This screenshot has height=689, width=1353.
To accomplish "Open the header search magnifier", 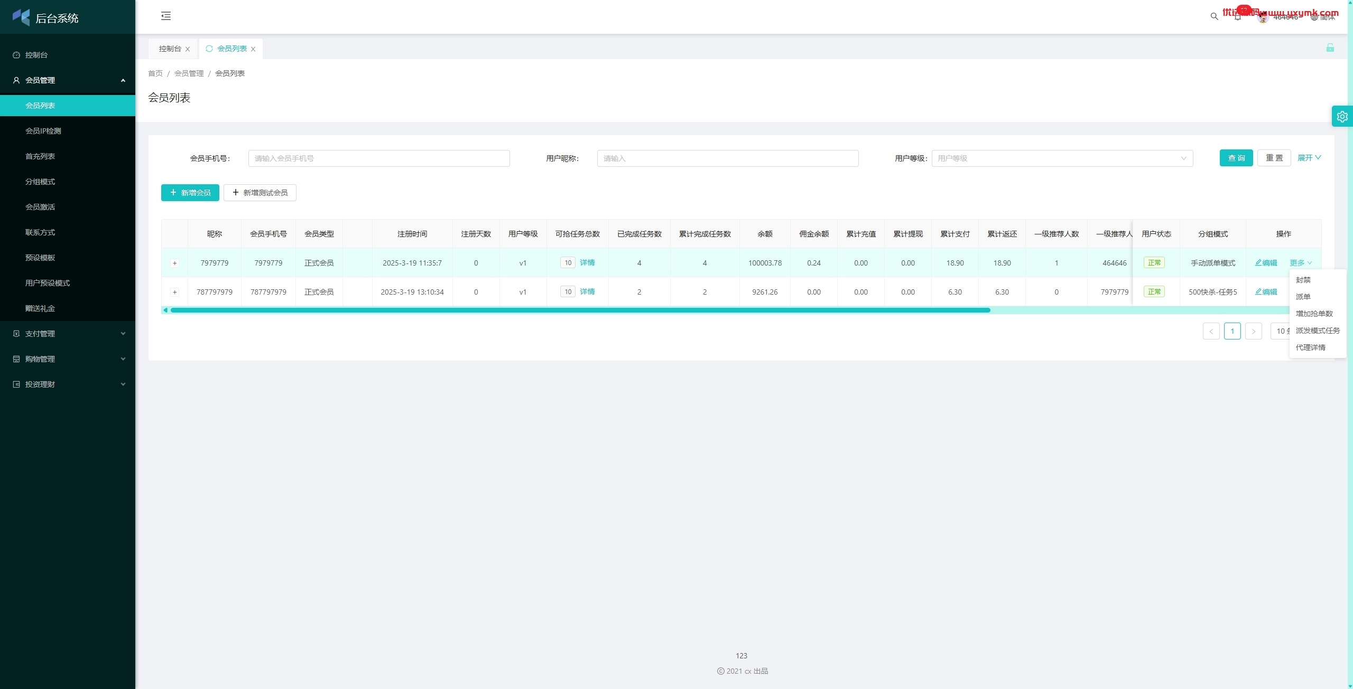I will (x=1214, y=16).
